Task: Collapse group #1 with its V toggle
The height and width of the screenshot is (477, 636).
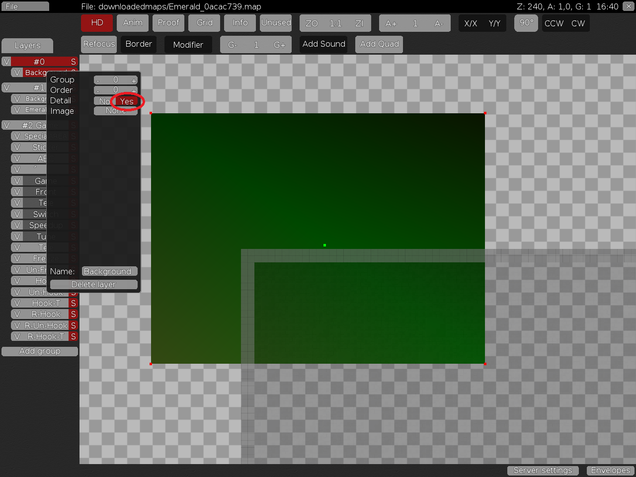Action: coord(6,87)
